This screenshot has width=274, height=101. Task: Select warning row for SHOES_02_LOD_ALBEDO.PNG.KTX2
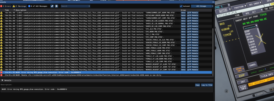(106, 21)
